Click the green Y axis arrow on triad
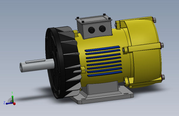179x116 pixels. (x=12, y=99)
